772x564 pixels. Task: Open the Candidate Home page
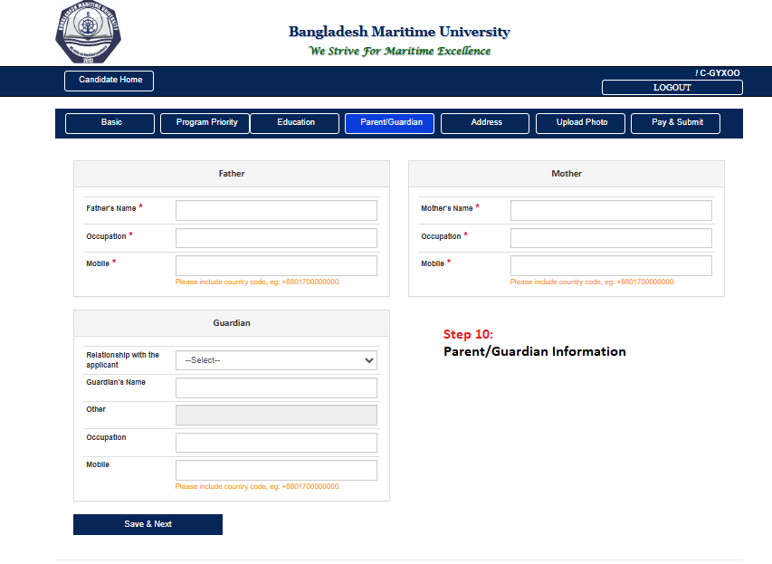click(110, 81)
